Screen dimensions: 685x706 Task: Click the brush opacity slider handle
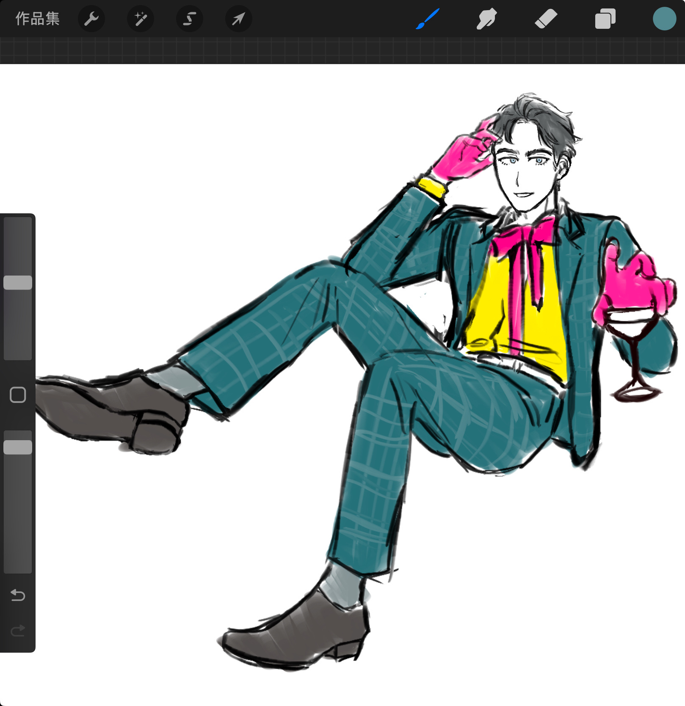click(18, 447)
